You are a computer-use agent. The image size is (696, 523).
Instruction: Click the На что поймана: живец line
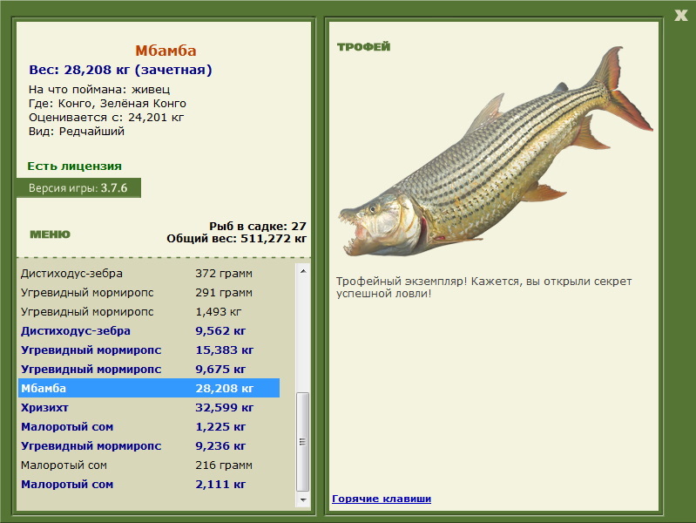pyautogui.click(x=99, y=89)
